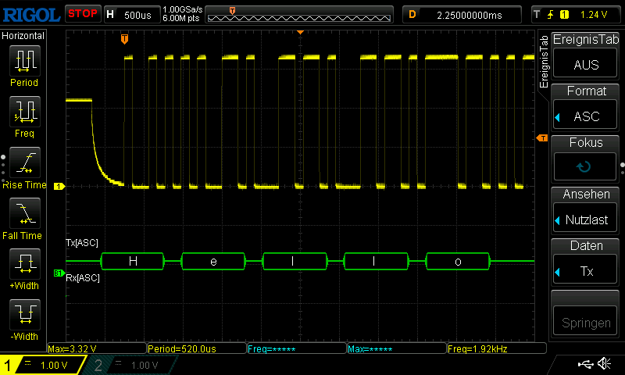Image resolution: width=625 pixels, height=375 pixels.
Task: Click the trigger rising edge icon
Action: [x=551, y=15]
